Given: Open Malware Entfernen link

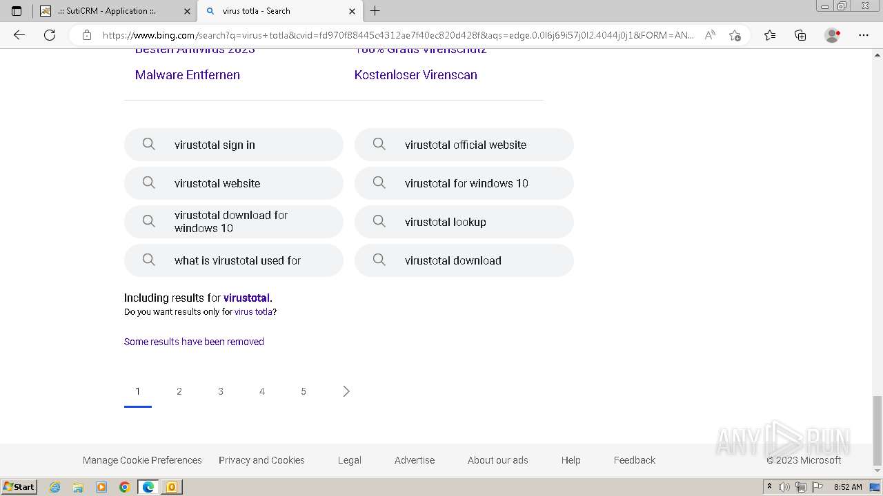Looking at the screenshot, I should [188, 75].
